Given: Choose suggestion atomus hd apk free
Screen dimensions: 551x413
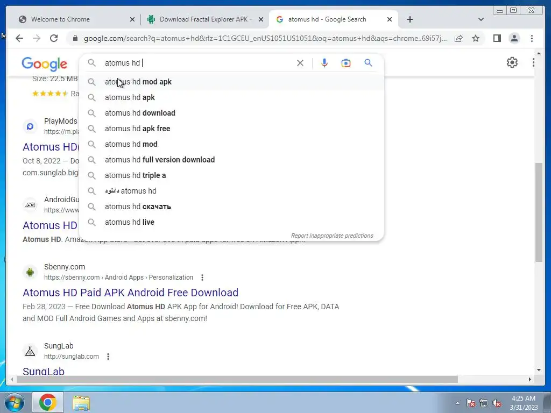Looking at the screenshot, I should click(231, 129).
